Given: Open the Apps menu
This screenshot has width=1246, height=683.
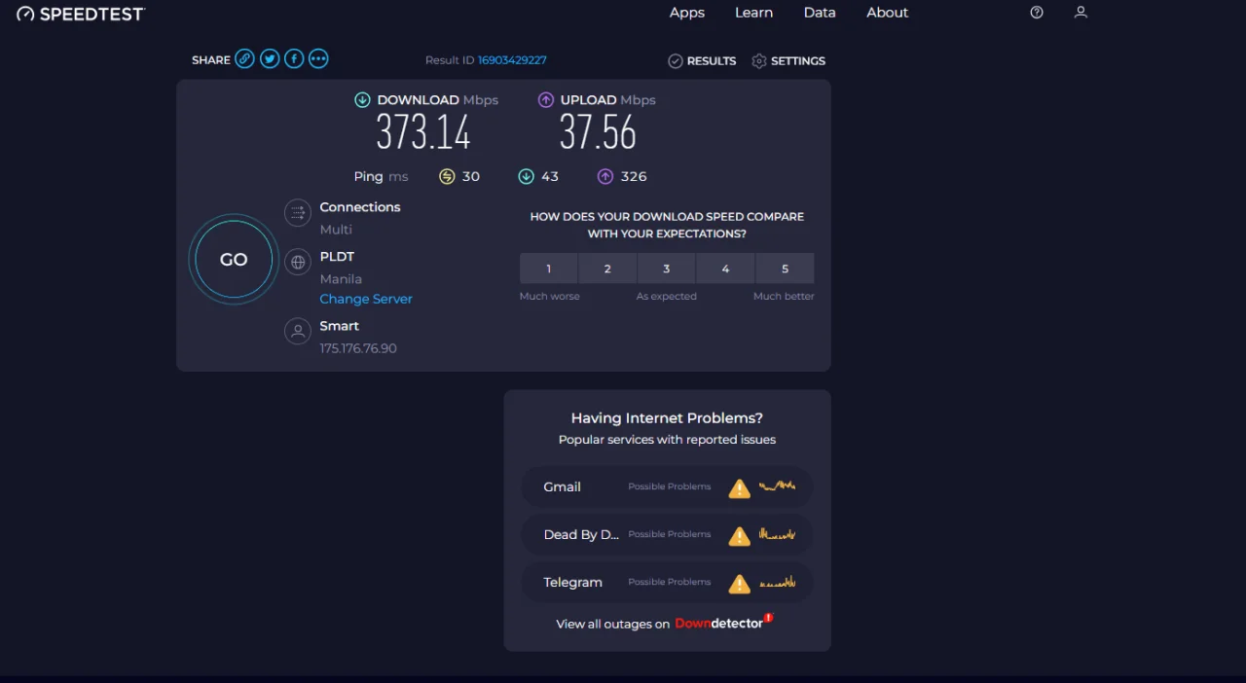Looking at the screenshot, I should pyautogui.click(x=687, y=13).
